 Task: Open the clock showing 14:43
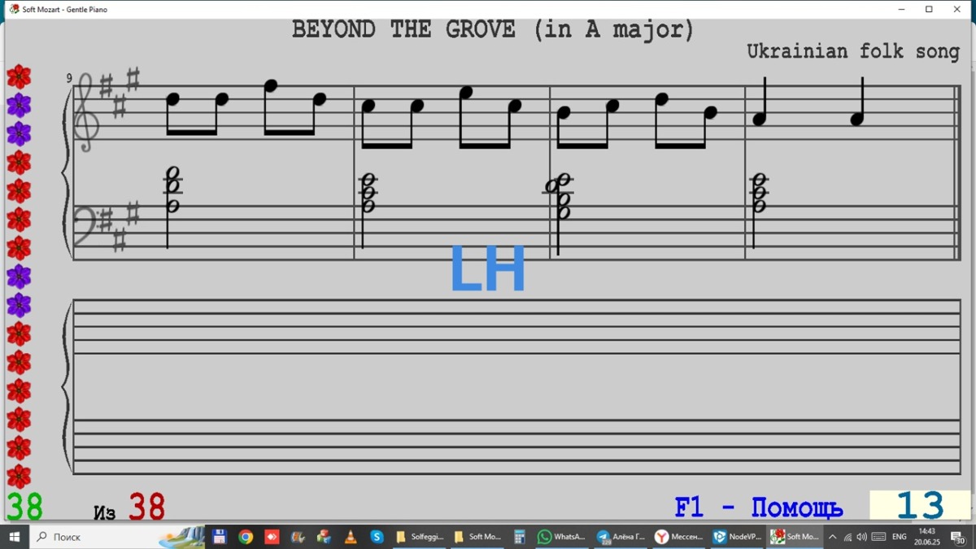tap(926, 537)
